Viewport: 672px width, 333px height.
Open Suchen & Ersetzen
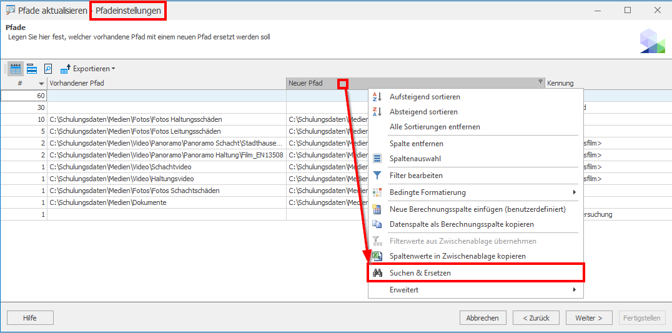click(420, 273)
